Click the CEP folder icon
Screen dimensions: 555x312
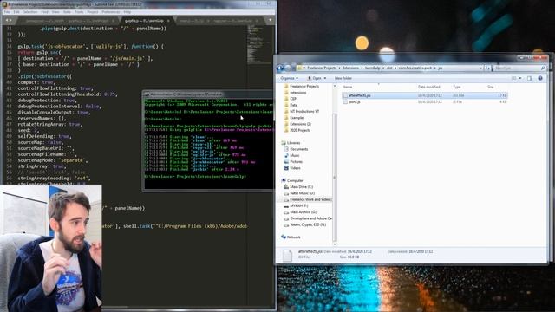286,99
